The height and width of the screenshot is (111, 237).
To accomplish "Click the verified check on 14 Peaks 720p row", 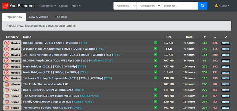I will tap(155, 78).
